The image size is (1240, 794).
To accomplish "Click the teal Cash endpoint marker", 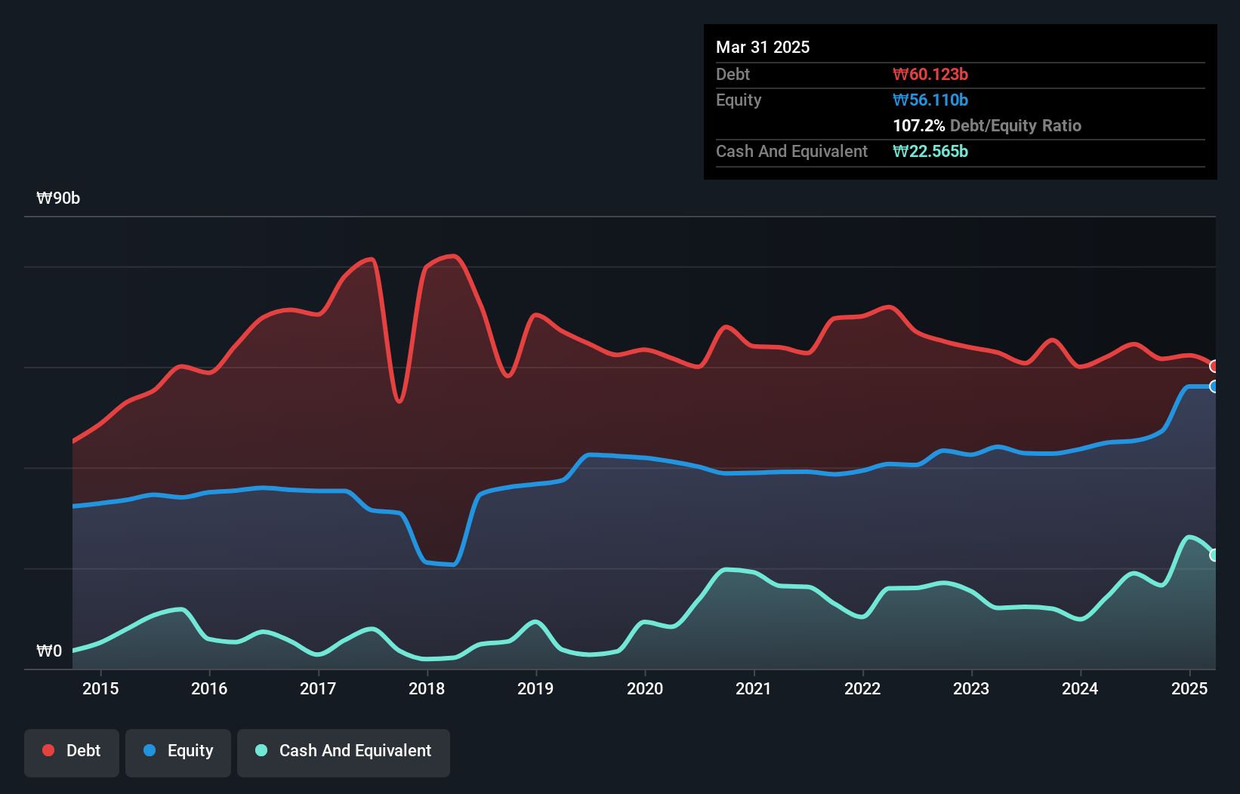I will coord(1214,555).
